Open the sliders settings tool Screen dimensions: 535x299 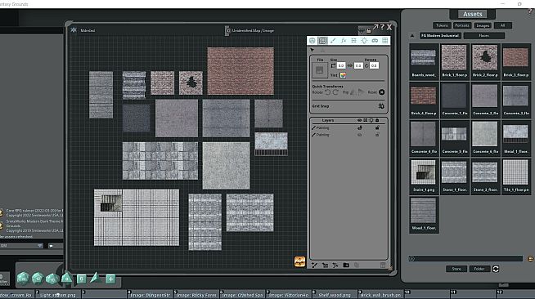click(354, 41)
